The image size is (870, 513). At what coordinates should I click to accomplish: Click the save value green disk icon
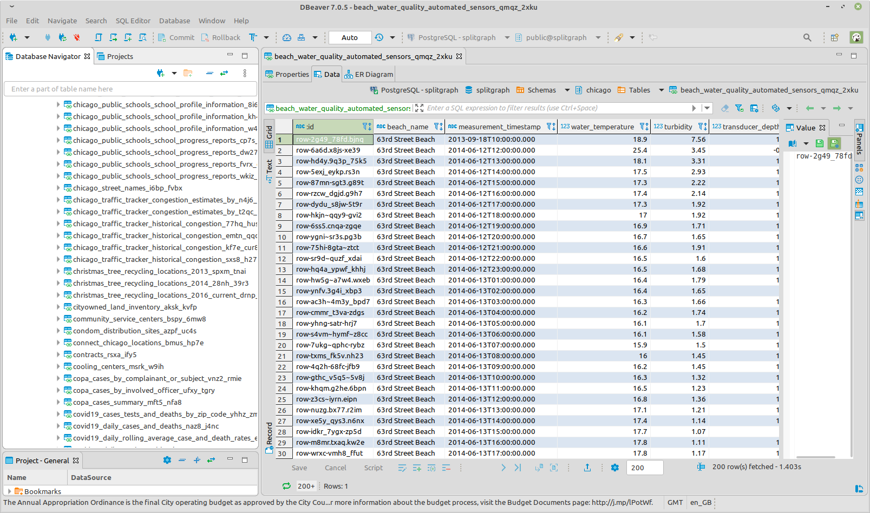point(820,143)
